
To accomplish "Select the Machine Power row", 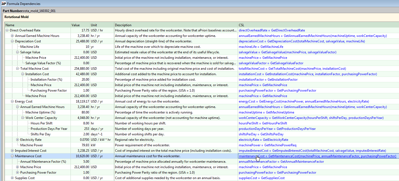I will click(32, 145).
